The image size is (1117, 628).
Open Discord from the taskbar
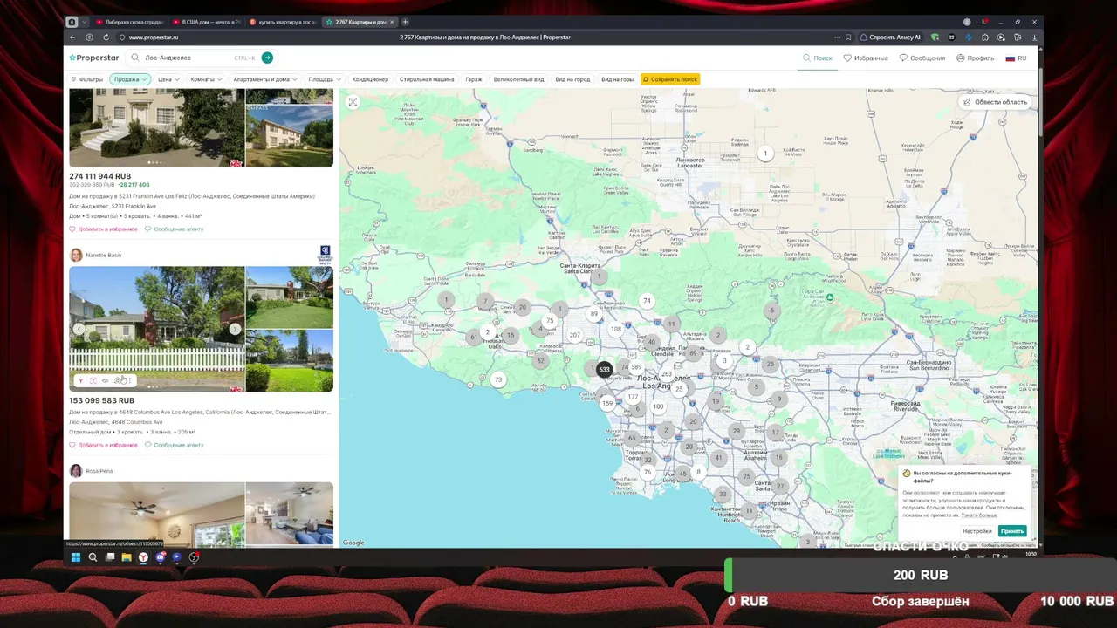pos(161,557)
